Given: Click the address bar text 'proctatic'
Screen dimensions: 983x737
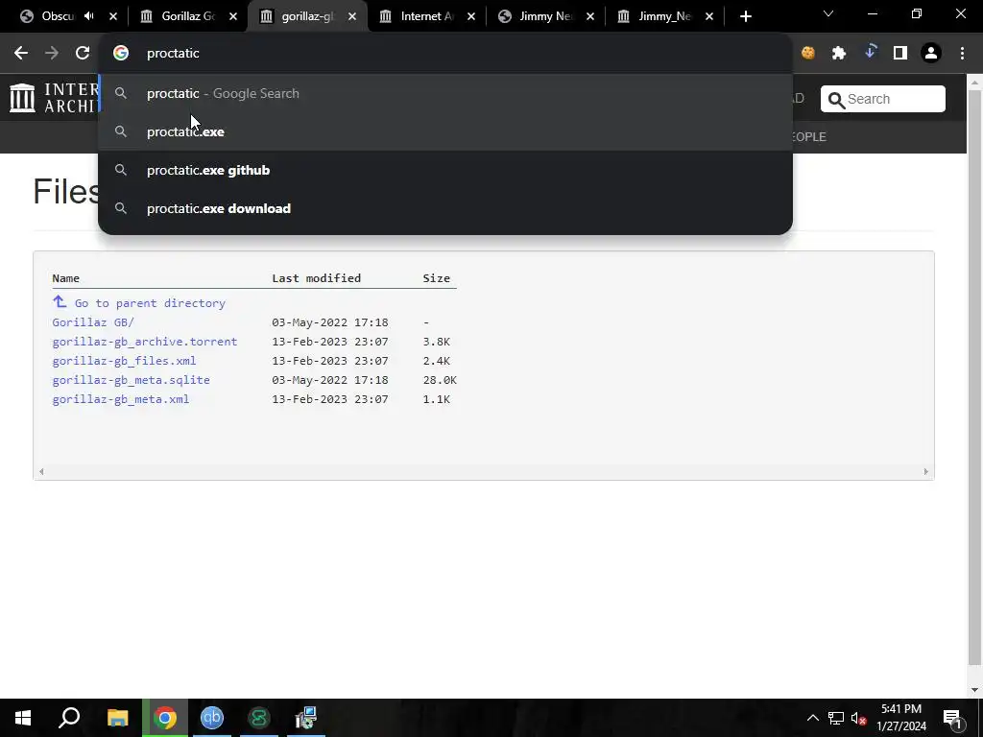Looking at the screenshot, I should [173, 54].
